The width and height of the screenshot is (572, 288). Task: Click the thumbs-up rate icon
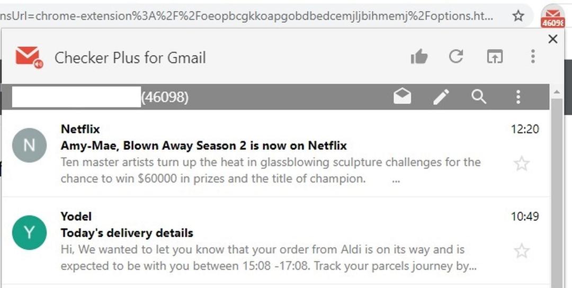[x=419, y=57]
